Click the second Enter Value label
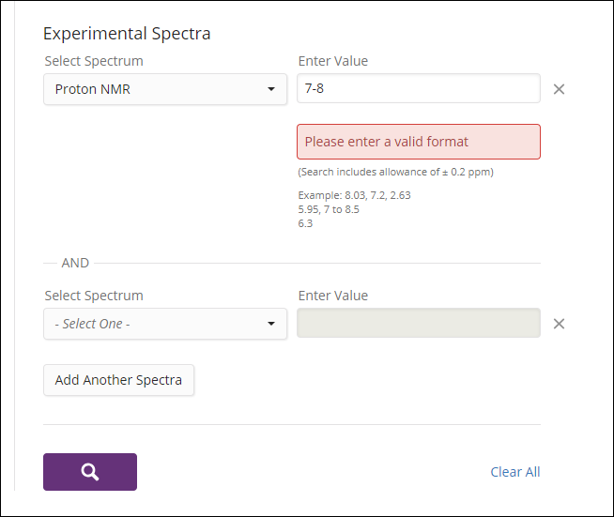Image resolution: width=614 pixels, height=517 pixels. (333, 296)
